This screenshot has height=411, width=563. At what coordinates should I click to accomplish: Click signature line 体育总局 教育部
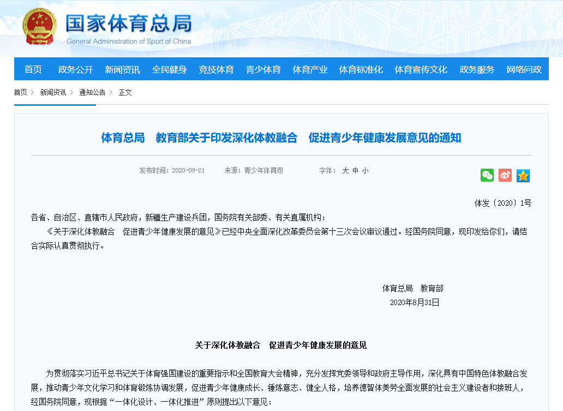413,288
